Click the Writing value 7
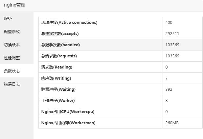This screenshot has width=203, height=139. [167, 78]
